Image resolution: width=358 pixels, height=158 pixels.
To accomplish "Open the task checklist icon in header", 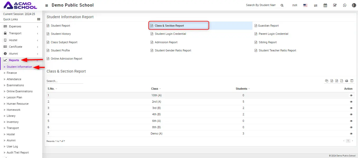I will click(x=335, y=5).
